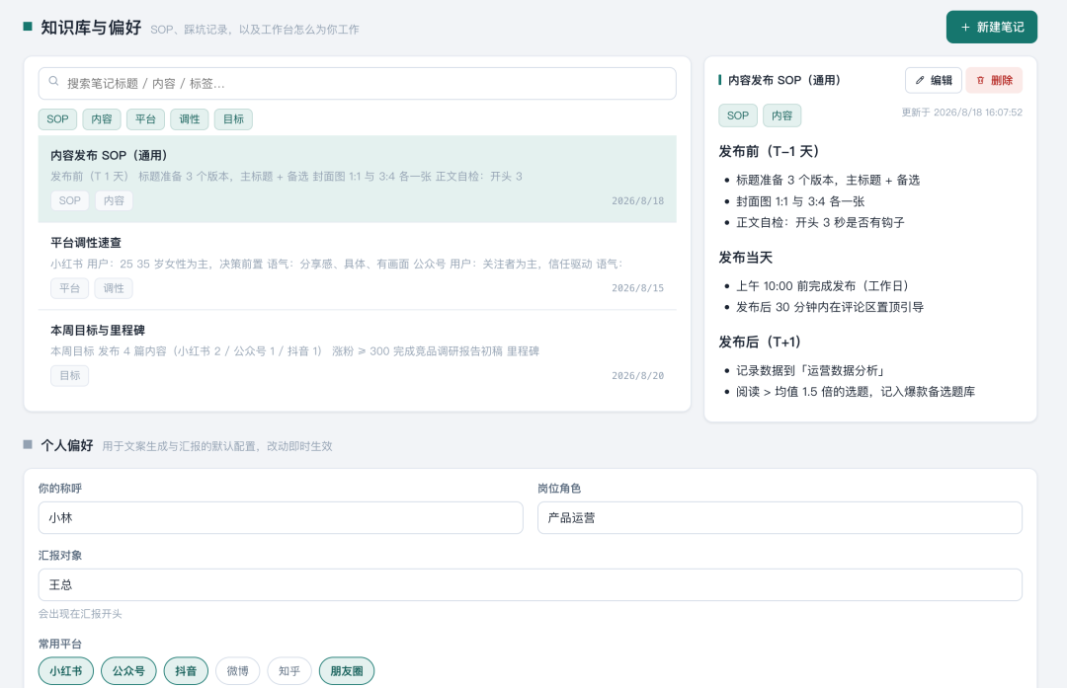1067x688 pixels.
Task: Open the 平台调性速查 note
Action: pos(358,266)
